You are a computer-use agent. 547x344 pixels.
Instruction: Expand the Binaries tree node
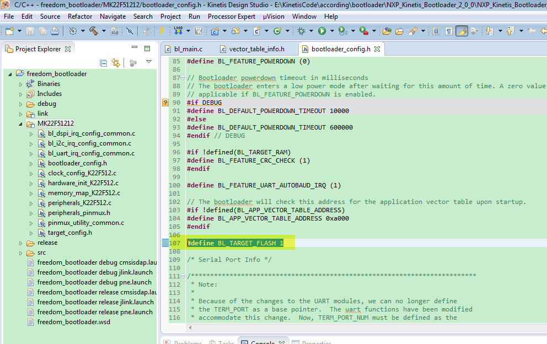click(x=21, y=84)
